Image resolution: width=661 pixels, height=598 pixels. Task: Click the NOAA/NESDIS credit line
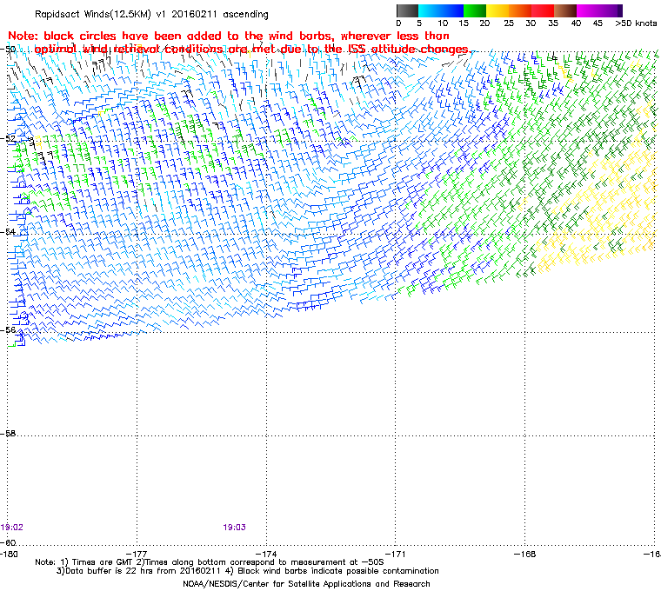click(x=306, y=584)
